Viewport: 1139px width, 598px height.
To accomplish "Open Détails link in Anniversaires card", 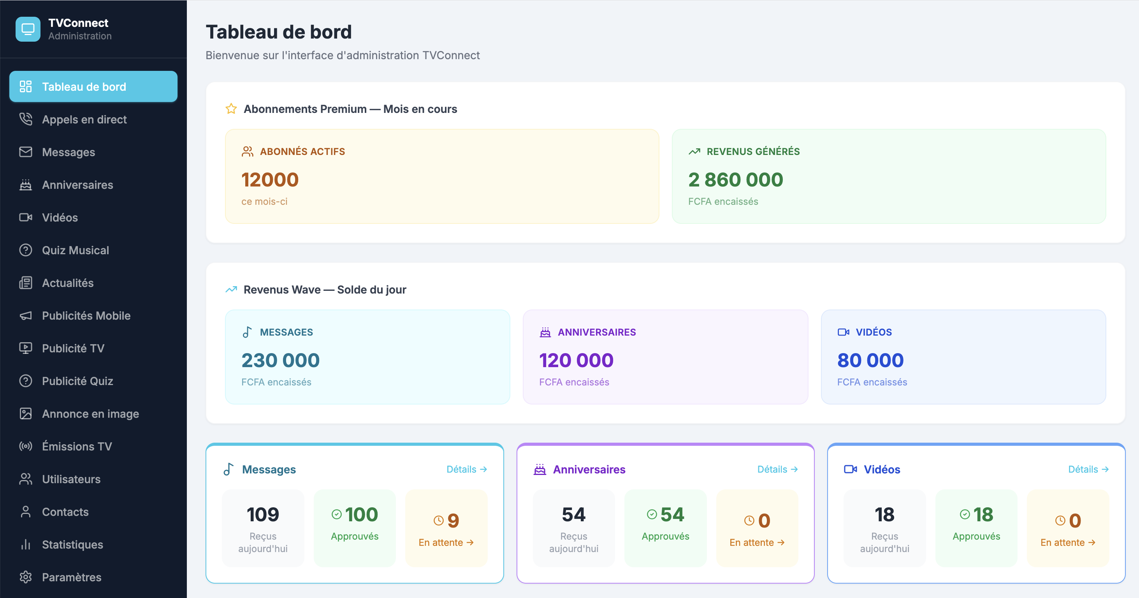I will [777, 469].
